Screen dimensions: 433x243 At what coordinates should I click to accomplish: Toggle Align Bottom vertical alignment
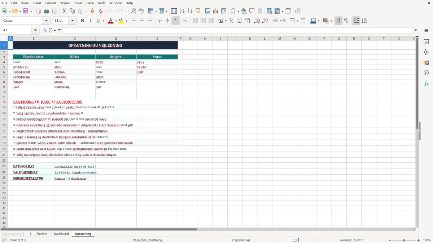pyautogui.click(x=175, y=21)
